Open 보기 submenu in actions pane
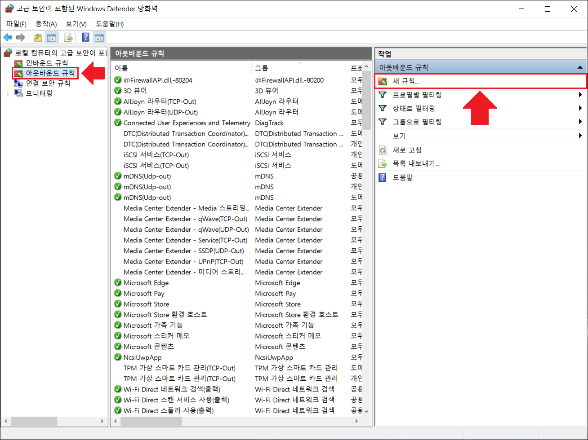Image resolution: width=588 pixels, height=440 pixels. pos(480,136)
